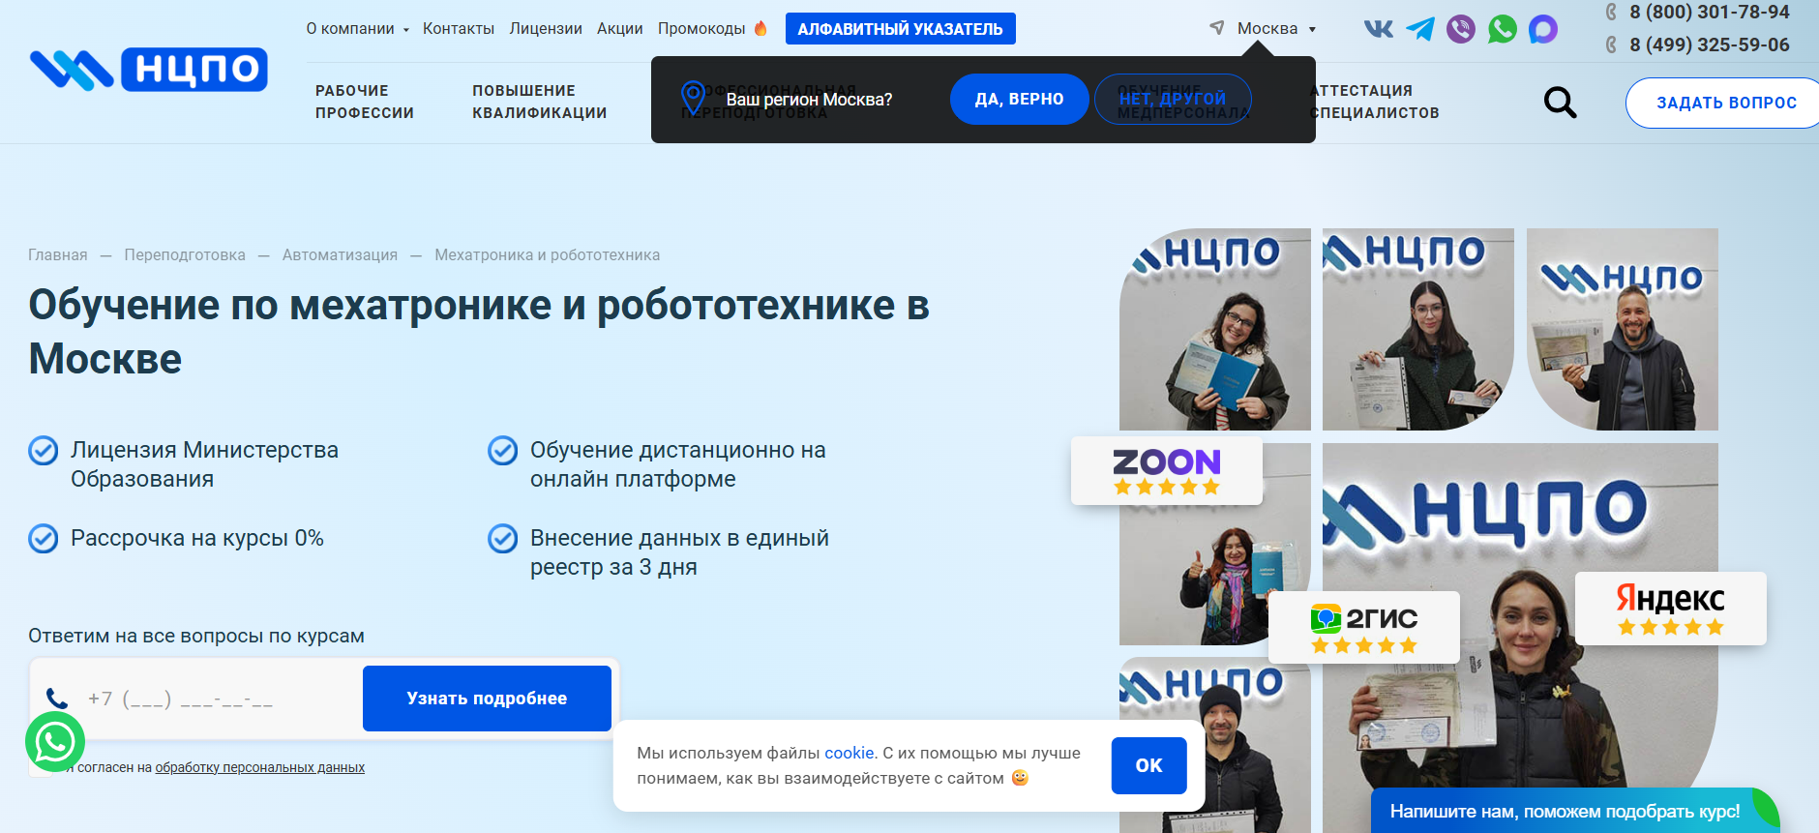Click the phone number input field
1819x833 pixels.
click(213, 699)
